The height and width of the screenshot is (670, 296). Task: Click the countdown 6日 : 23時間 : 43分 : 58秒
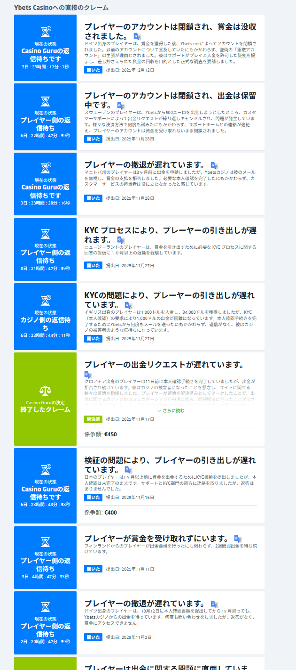click(x=45, y=505)
